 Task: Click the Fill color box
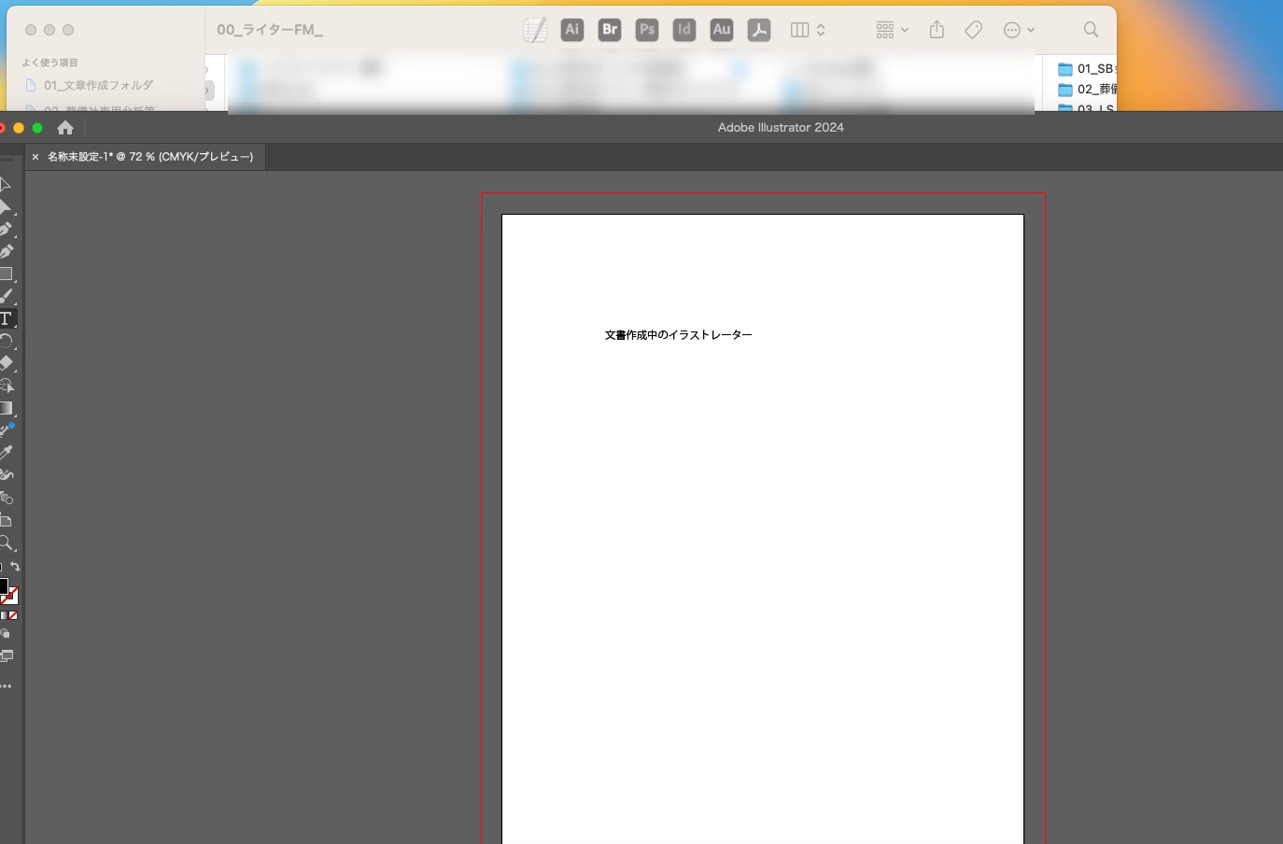point(3,585)
